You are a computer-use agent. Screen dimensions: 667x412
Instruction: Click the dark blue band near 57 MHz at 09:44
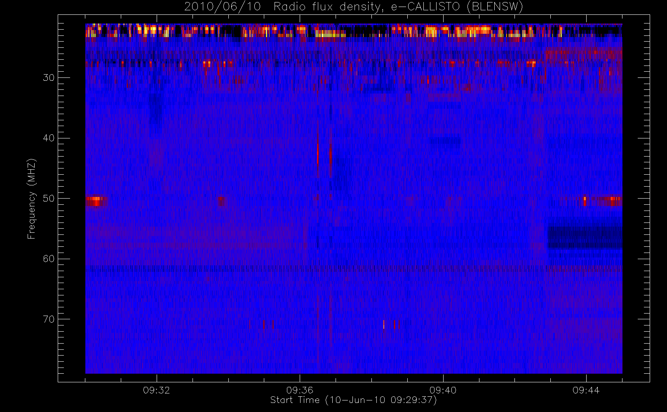(585, 238)
